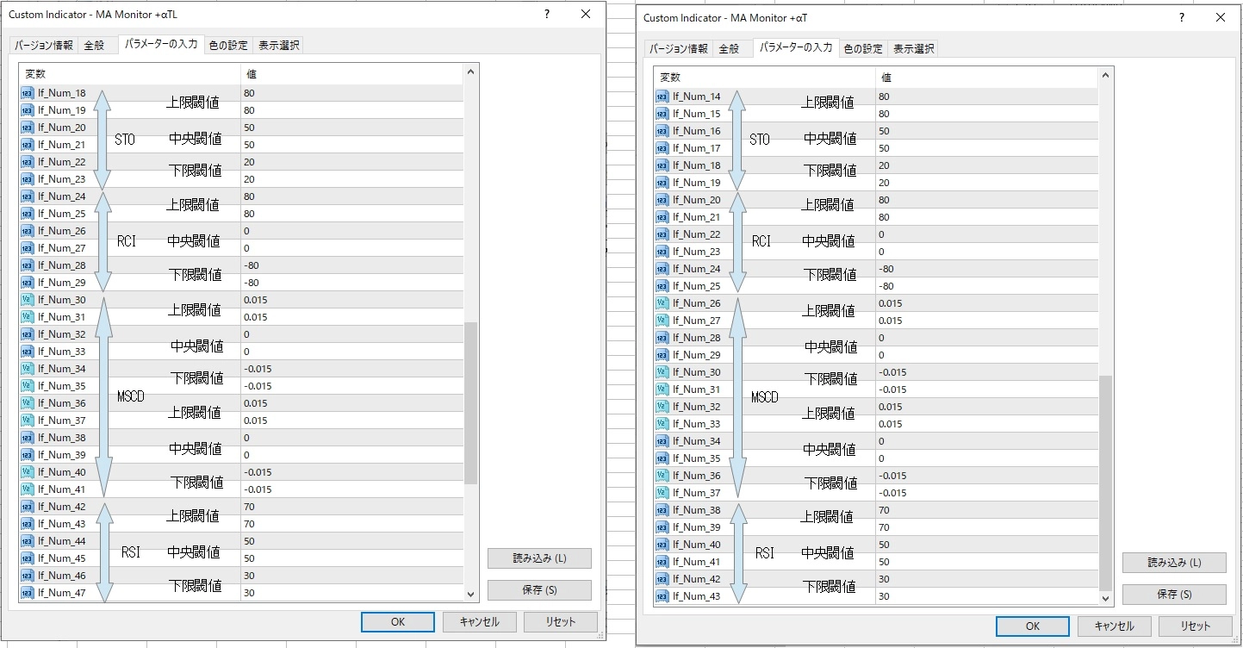Click the If_Num_38 row icon in +αT window
The image size is (1243, 648).
662,510
